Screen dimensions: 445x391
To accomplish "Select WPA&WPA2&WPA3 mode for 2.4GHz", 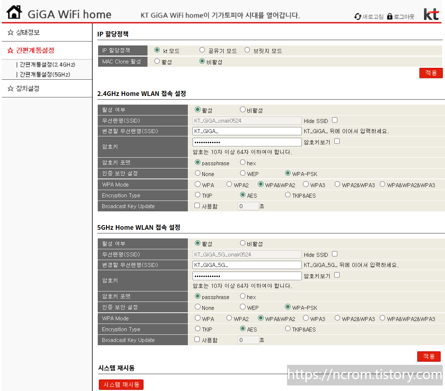I will click(383, 184).
